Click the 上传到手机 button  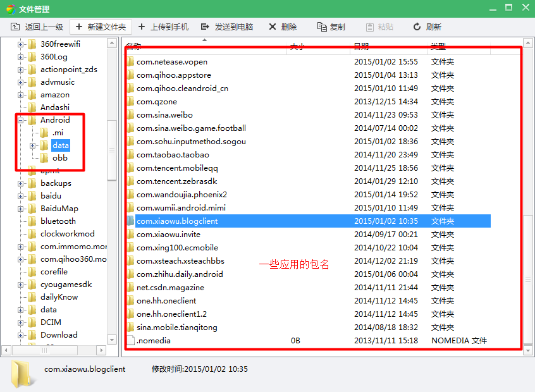163,27
